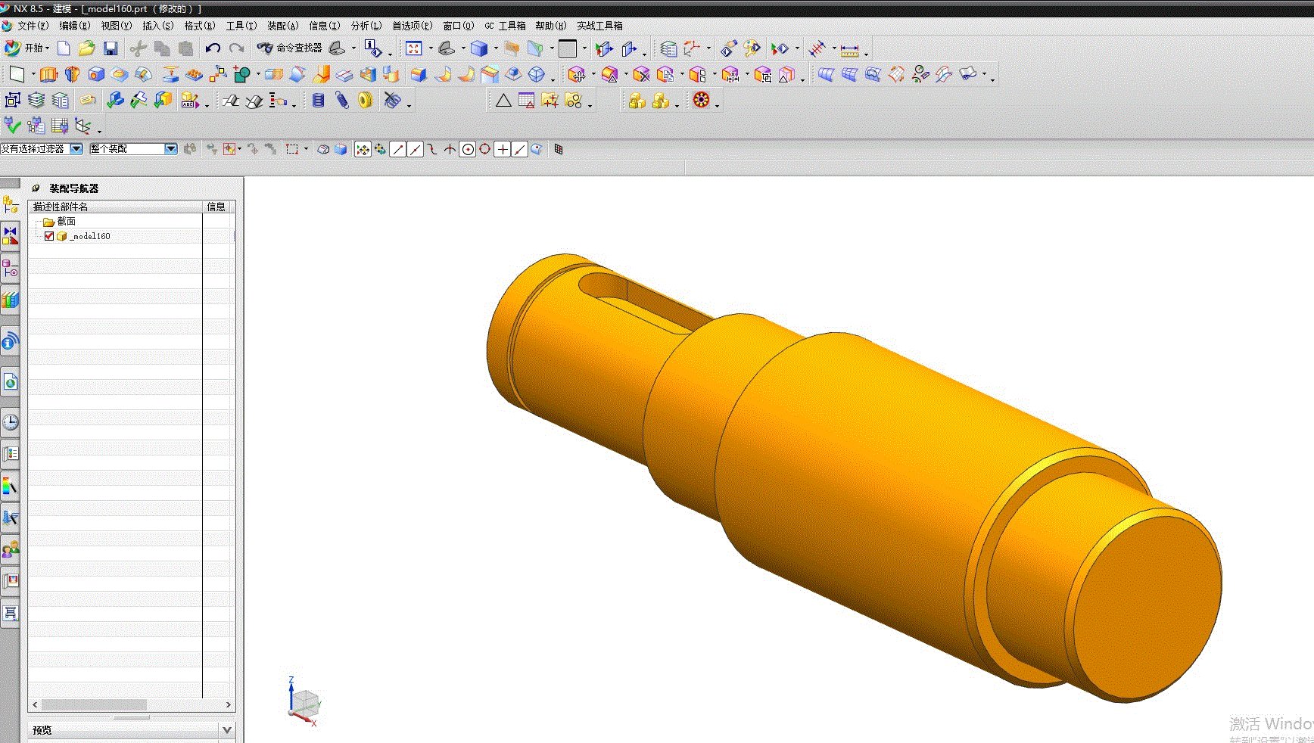The width and height of the screenshot is (1314, 743).
Task: Select the Revolve tool icon
Action: [72, 74]
